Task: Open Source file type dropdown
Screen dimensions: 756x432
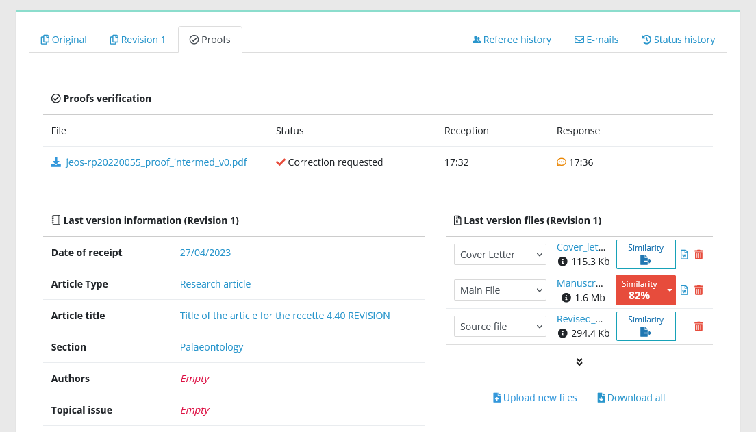Action: pyautogui.click(x=500, y=327)
